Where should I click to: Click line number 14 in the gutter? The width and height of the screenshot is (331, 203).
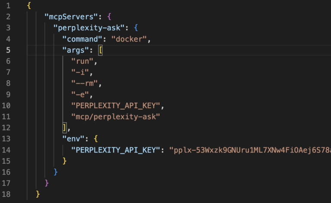tap(8, 150)
